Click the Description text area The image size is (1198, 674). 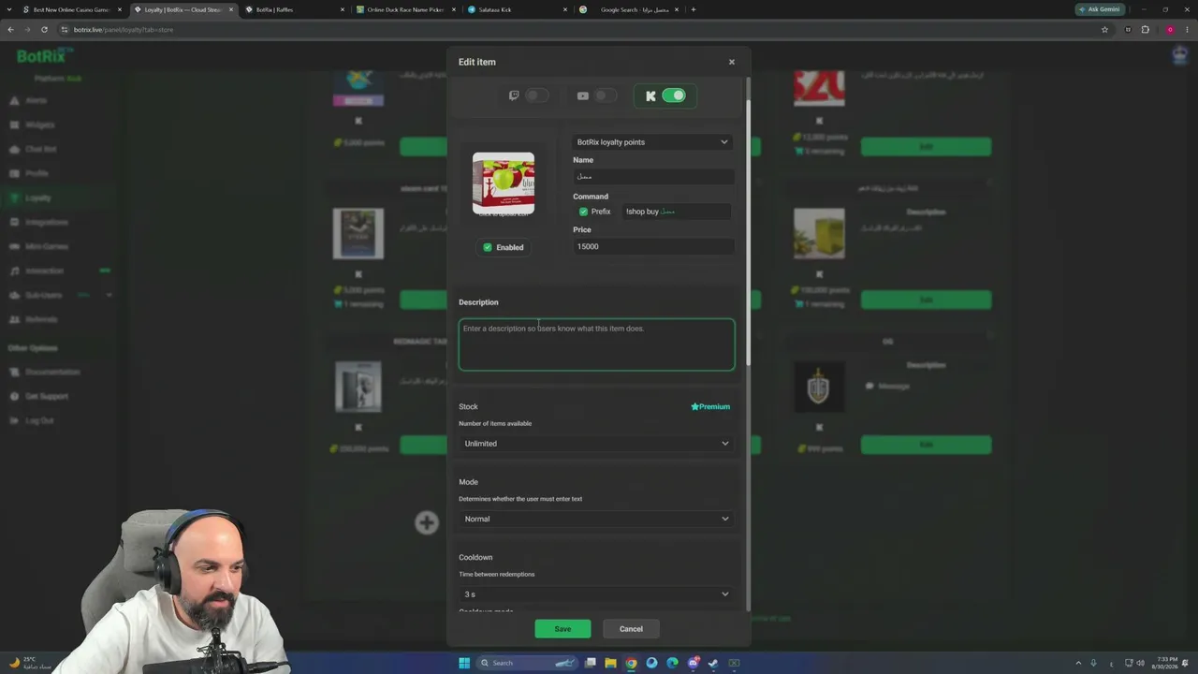(596, 344)
